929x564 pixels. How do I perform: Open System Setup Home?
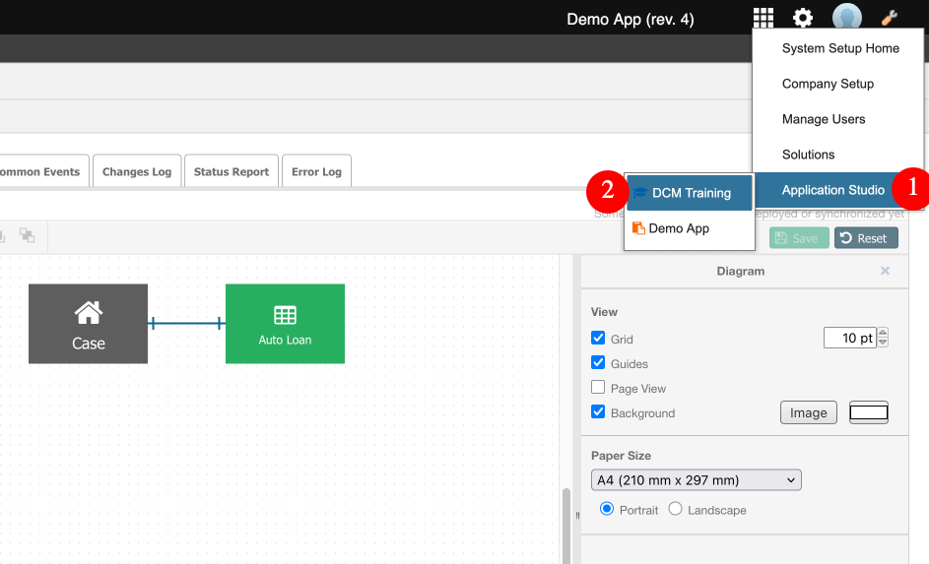[840, 48]
